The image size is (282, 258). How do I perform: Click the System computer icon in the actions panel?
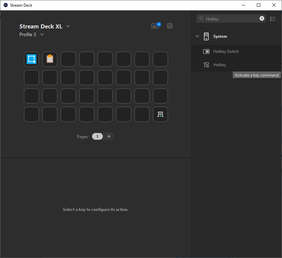(206, 36)
